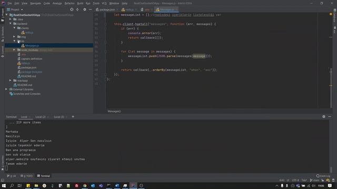
Task: Open Project panel settings gear
Action: 85,9
